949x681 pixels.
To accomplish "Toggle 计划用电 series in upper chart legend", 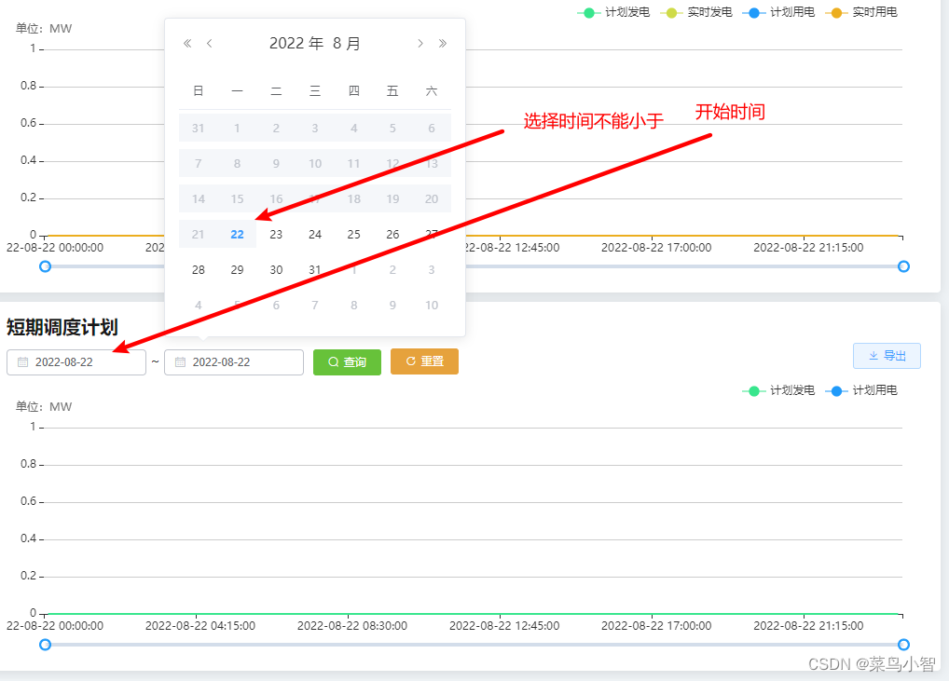I will point(778,12).
